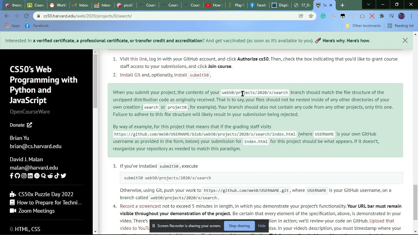The image size is (418, 235).
Task: Switch to the 17_De browser tab
Action: [302, 5]
